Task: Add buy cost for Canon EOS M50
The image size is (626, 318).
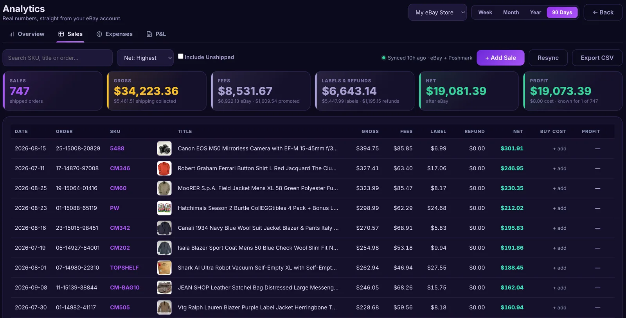Action: pos(559,149)
